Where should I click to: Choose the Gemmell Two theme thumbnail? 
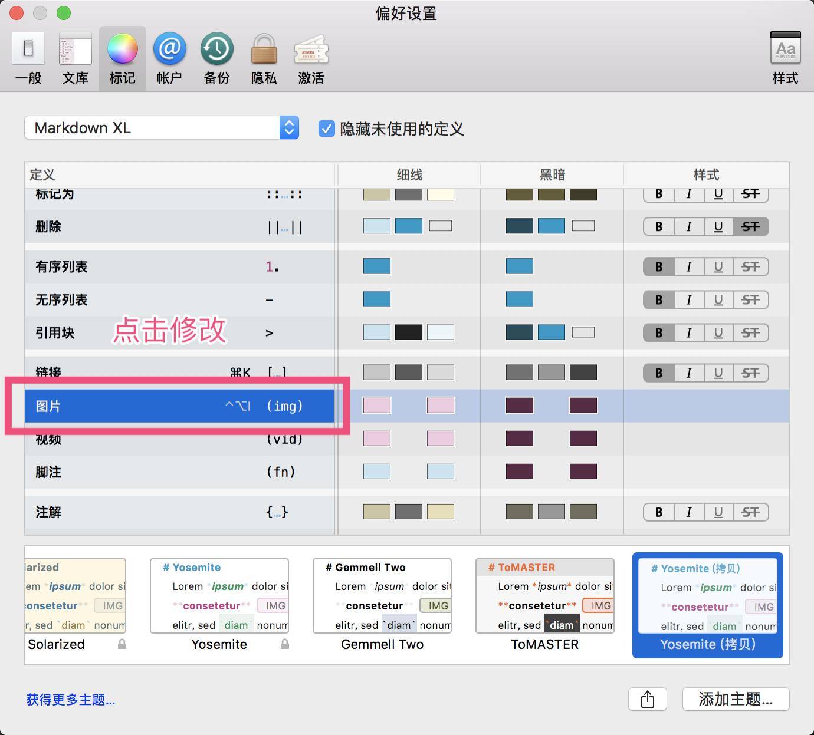(382, 604)
